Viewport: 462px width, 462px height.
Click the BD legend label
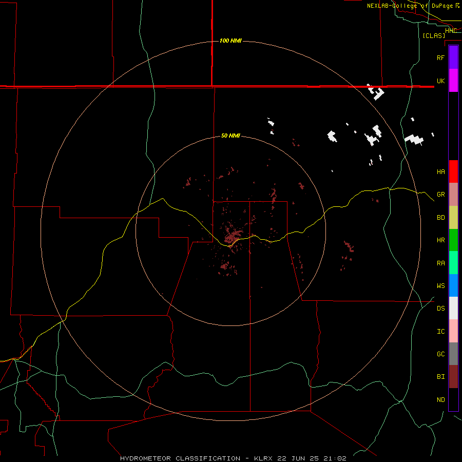(440, 218)
